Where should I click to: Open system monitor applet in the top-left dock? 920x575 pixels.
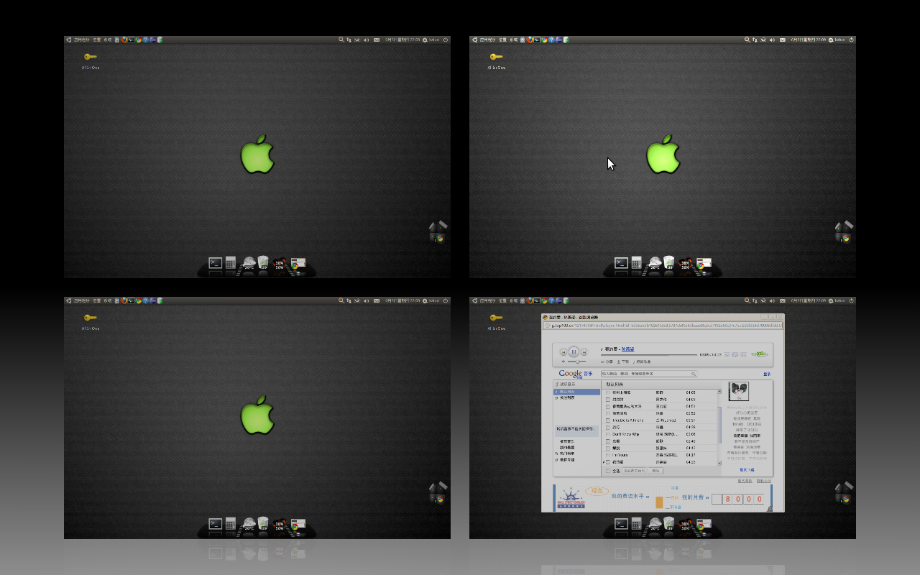click(281, 264)
